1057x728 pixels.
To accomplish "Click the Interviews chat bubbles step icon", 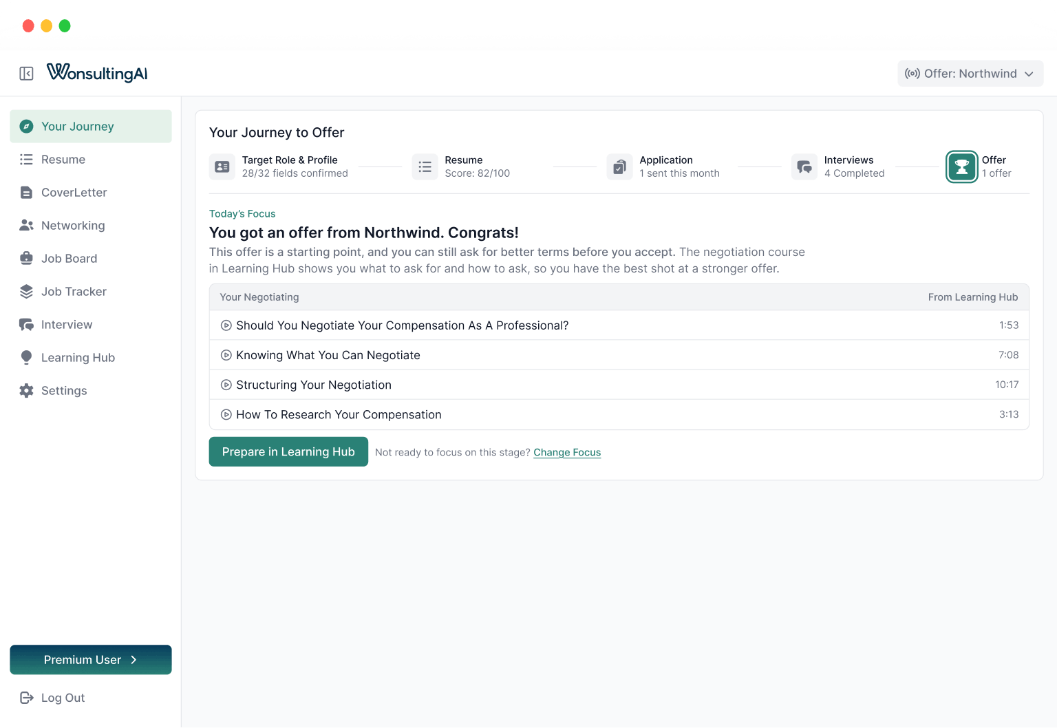I will [x=804, y=167].
